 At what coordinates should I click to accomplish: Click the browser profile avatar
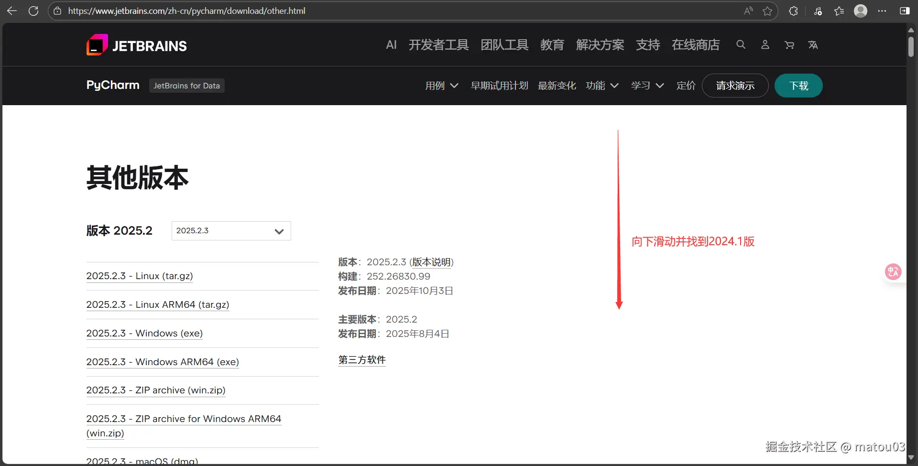coord(861,11)
